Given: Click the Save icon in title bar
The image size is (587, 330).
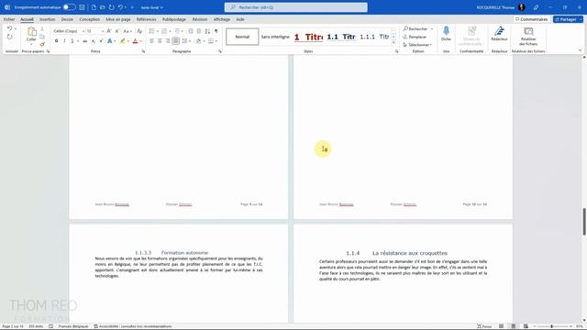Looking at the screenshot, I should click(x=82, y=7).
